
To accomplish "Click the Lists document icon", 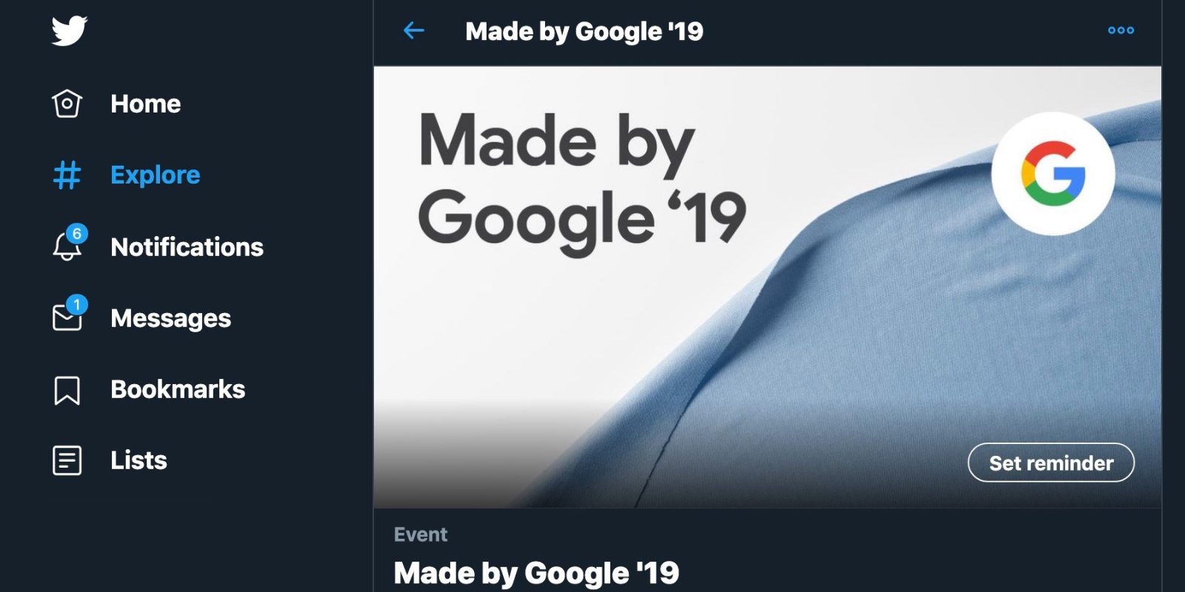I will [67, 460].
